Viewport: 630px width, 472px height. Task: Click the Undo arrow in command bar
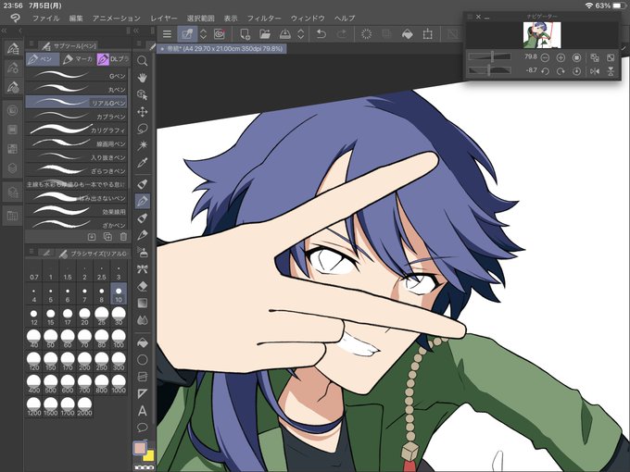pos(321,34)
